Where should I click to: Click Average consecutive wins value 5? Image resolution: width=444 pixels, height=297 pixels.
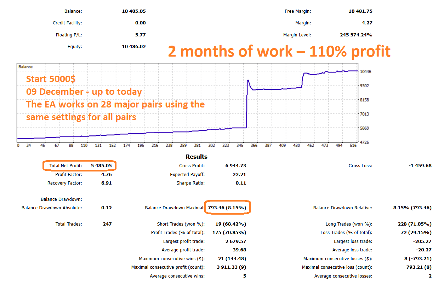(x=245, y=276)
